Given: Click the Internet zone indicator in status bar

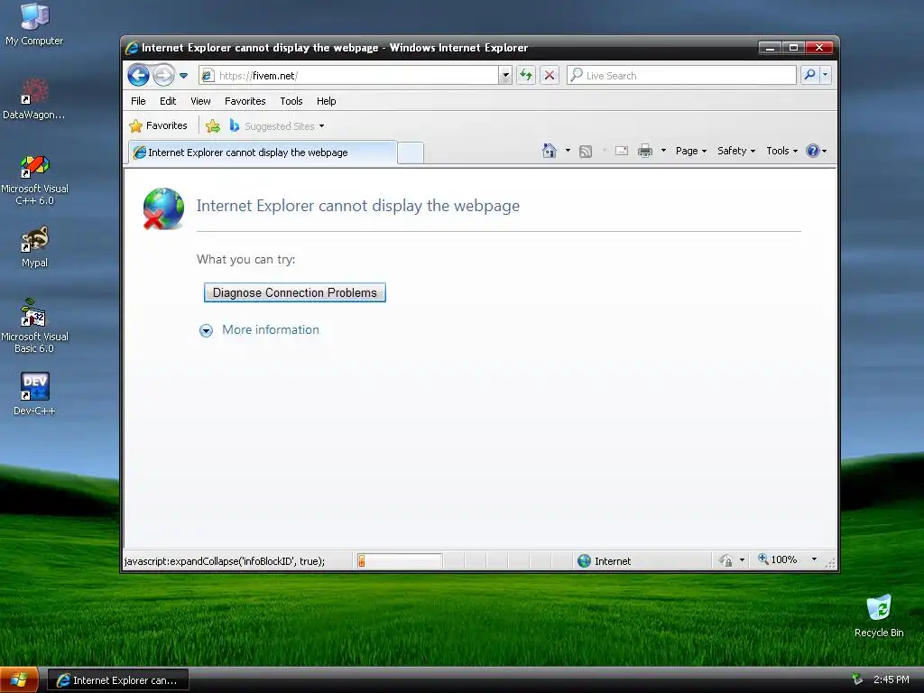Looking at the screenshot, I should (x=604, y=561).
